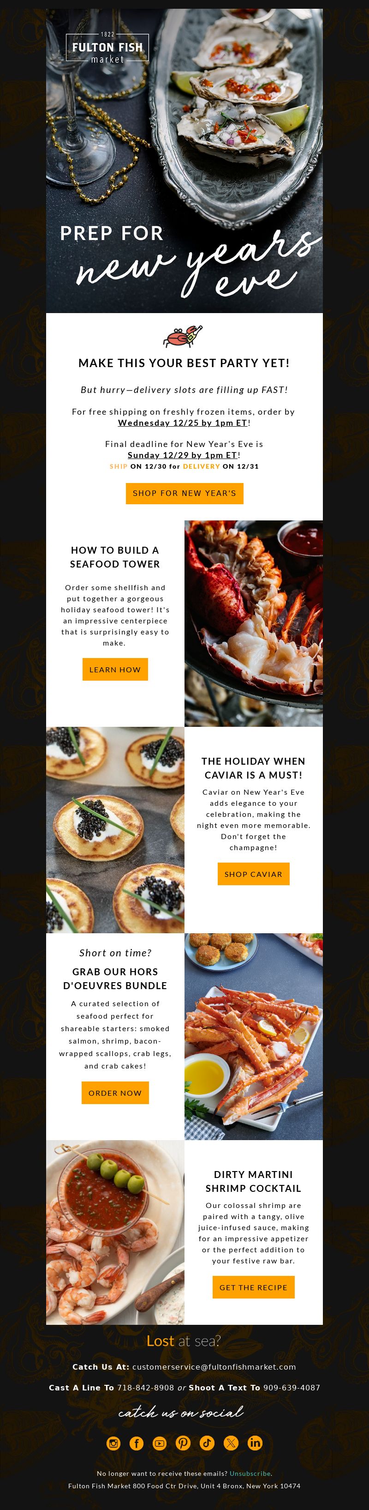
Task: Open the Facebook social icon
Action: pyautogui.click(x=137, y=1443)
